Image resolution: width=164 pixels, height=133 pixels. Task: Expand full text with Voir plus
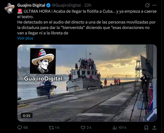[25, 38]
